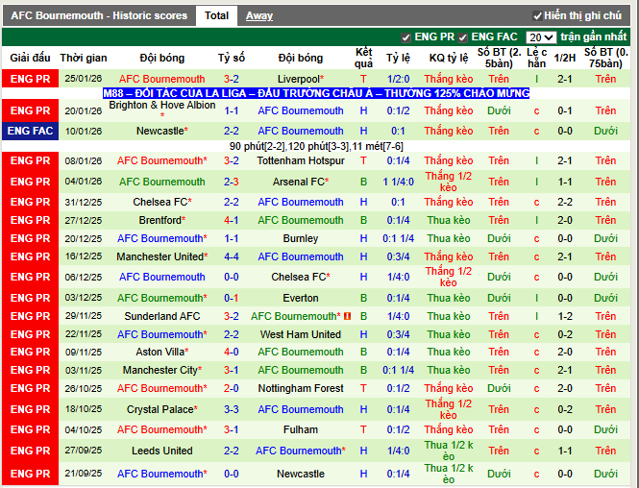Screen dimensions: 639x488
Task: Uncheck the ENG FAC filter checkbox
Action: [x=462, y=37]
